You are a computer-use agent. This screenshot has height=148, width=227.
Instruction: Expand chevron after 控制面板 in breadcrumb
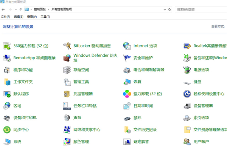(48, 9)
